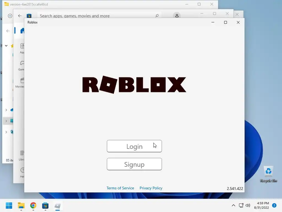Close the Microsoft Store window
Screen dimensions: 282x212
[227, 14]
